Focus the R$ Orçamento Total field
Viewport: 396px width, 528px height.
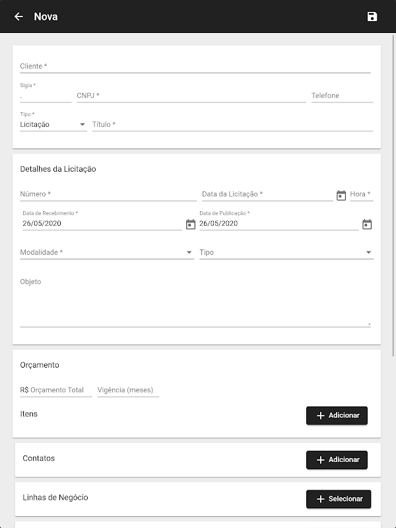point(56,390)
